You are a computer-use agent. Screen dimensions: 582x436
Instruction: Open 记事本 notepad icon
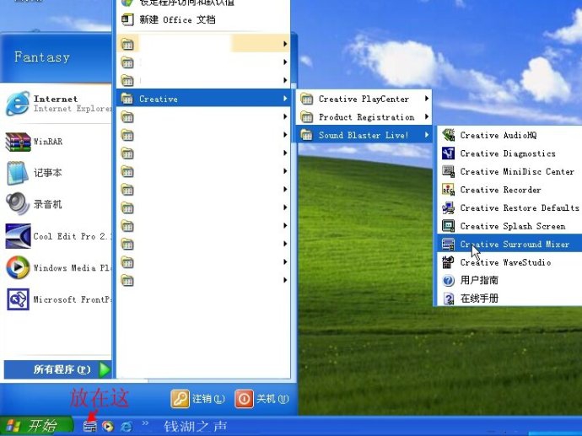[18, 173]
